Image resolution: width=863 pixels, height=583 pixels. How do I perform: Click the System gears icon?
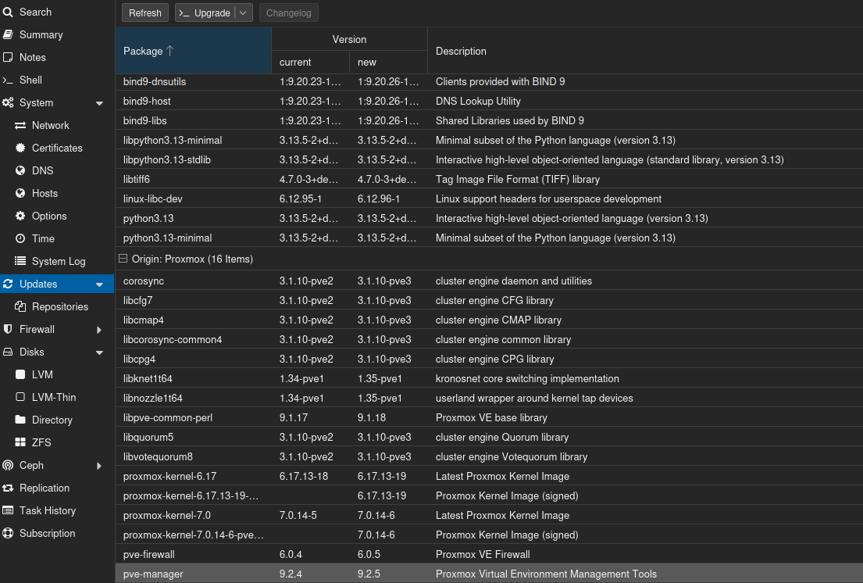click(x=8, y=102)
